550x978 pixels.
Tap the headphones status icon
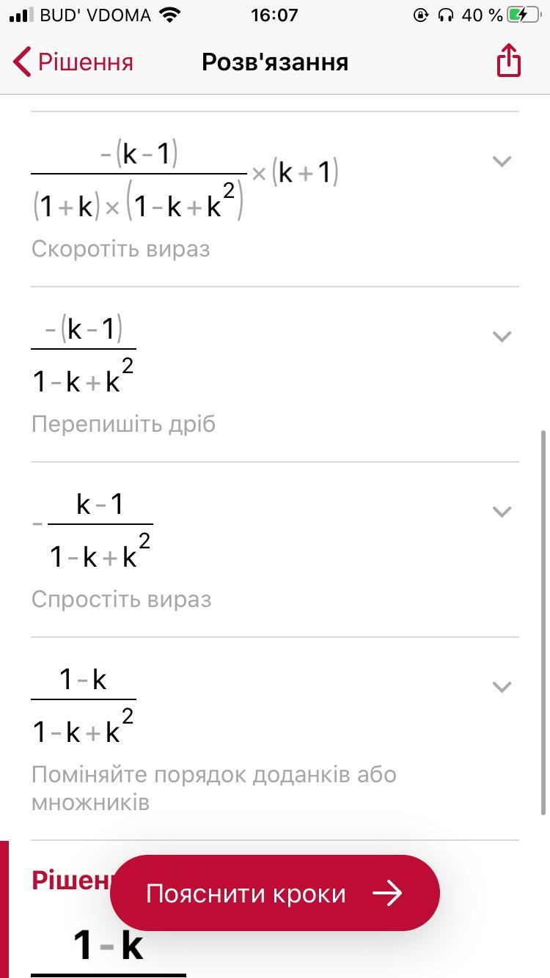coord(446,15)
